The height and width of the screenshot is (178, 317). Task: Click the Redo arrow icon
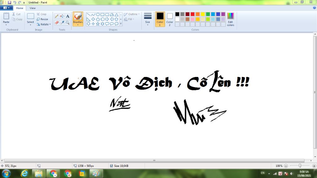coord(20,2)
